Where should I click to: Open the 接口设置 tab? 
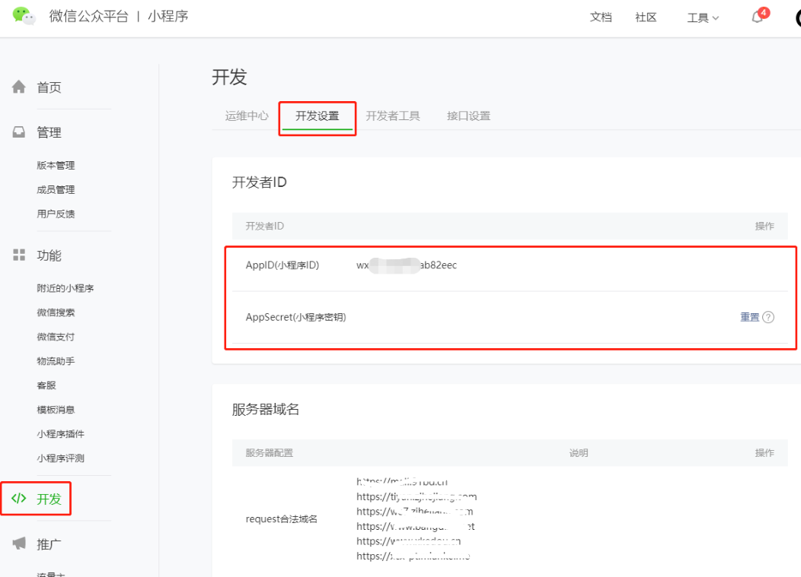coord(468,116)
